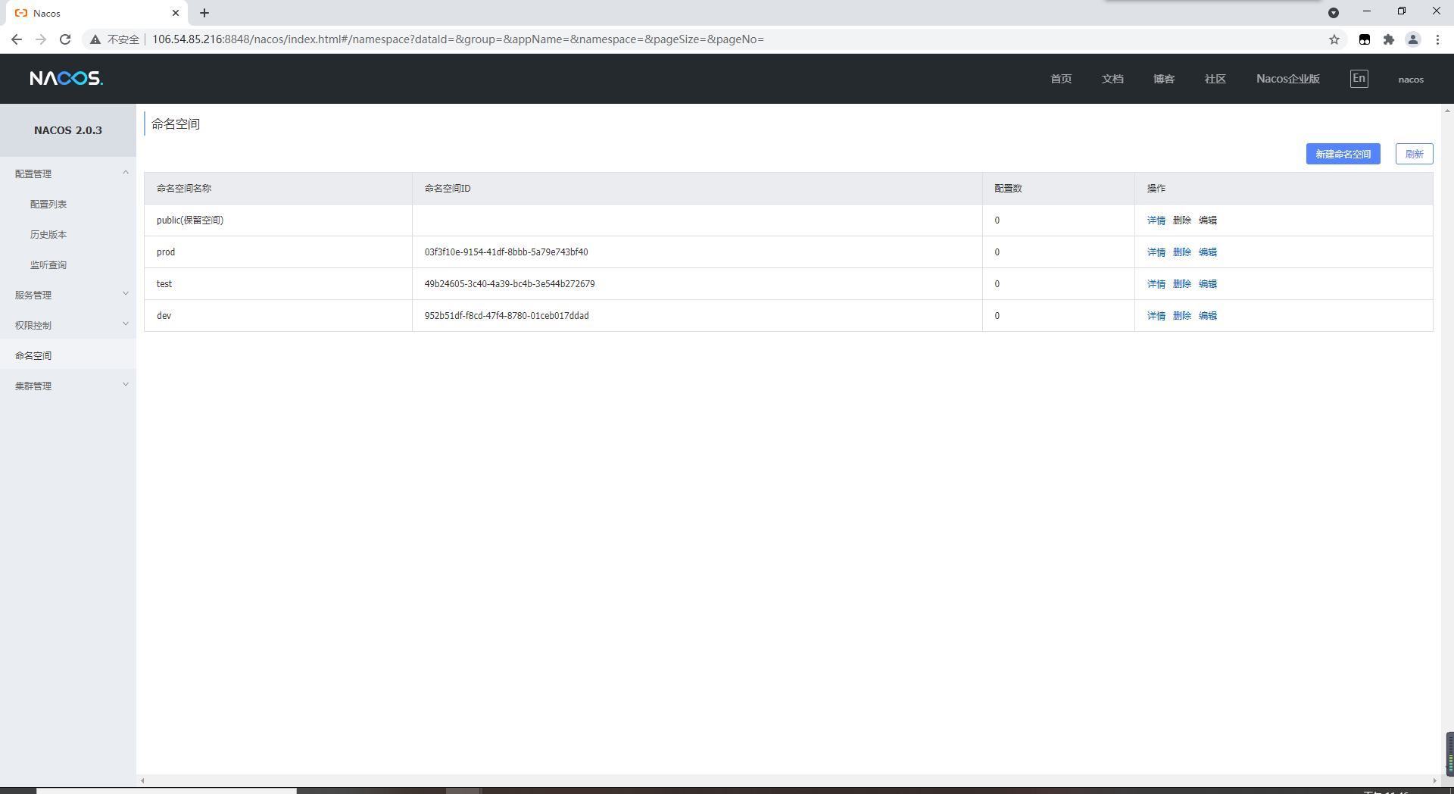The width and height of the screenshot is (1454, 794).
Task: Click 编辑 for public namespace
Action: pos(1208,220)
